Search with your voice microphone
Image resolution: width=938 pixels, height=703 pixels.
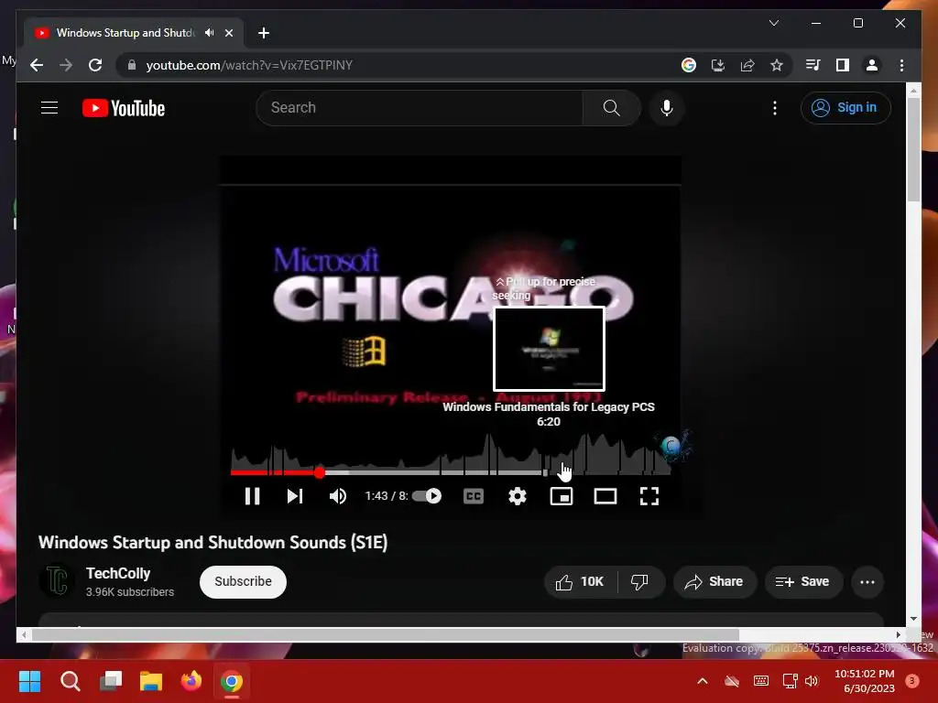pos(667,108)
